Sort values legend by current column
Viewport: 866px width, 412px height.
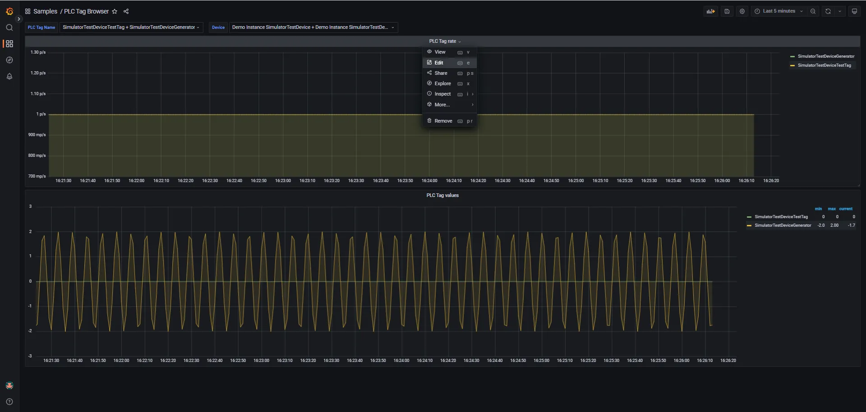[846, 209]
